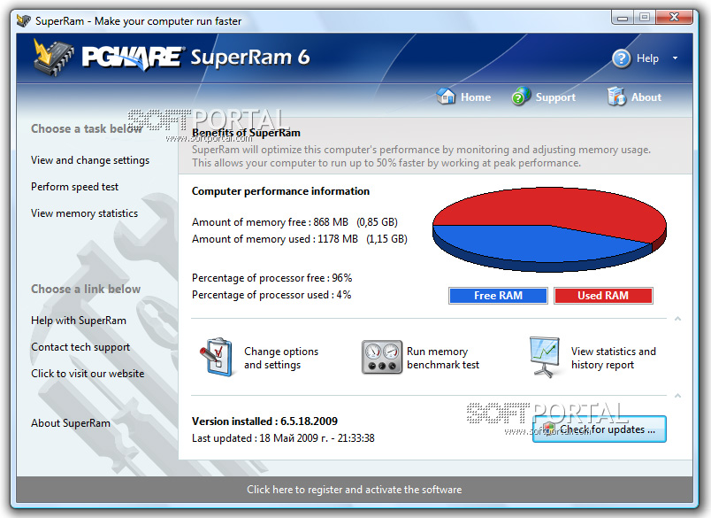Image resolution: width=711 pixels, height=518 pixels.
Task: Click the green Support globe icon
Action: pyautogui.click(x=521, y=97)
